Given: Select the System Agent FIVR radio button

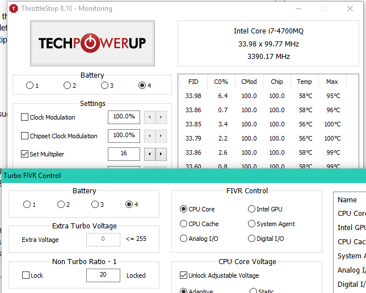Looking at the screenshot, I should (251, 224).
